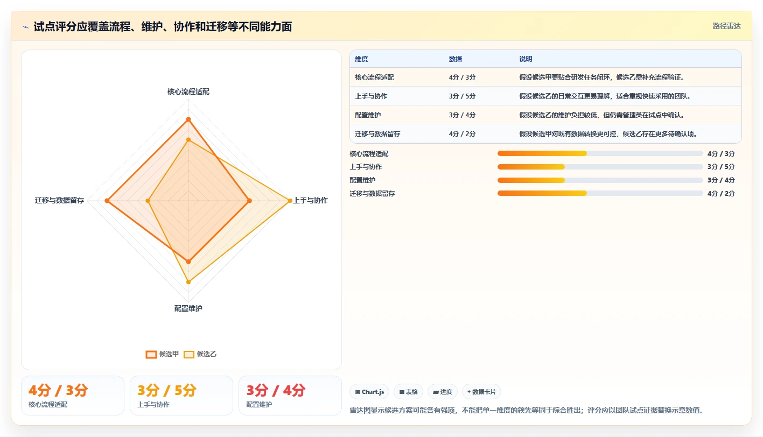Viewport: 763px width, 437px height.
Task: Click the slide title 试点评分应覆盖流程
Action: (163, 27)
